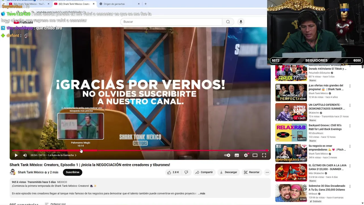The width and height of the screenshot is (364, 205).
Task: Open MrBeast channel name link
Action: point(314,194)
